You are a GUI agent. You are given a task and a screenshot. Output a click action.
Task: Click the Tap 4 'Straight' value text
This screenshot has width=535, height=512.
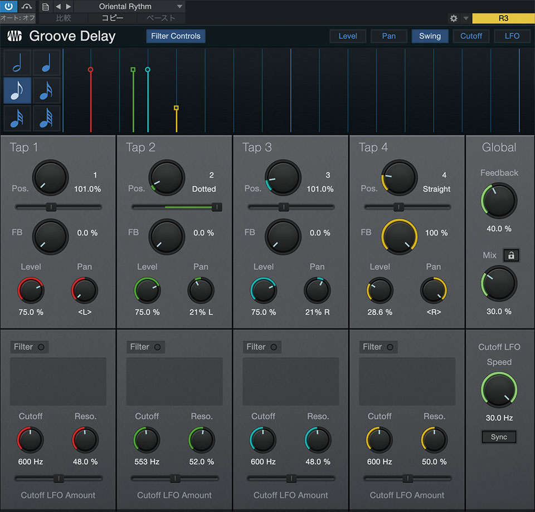(436, 189)
